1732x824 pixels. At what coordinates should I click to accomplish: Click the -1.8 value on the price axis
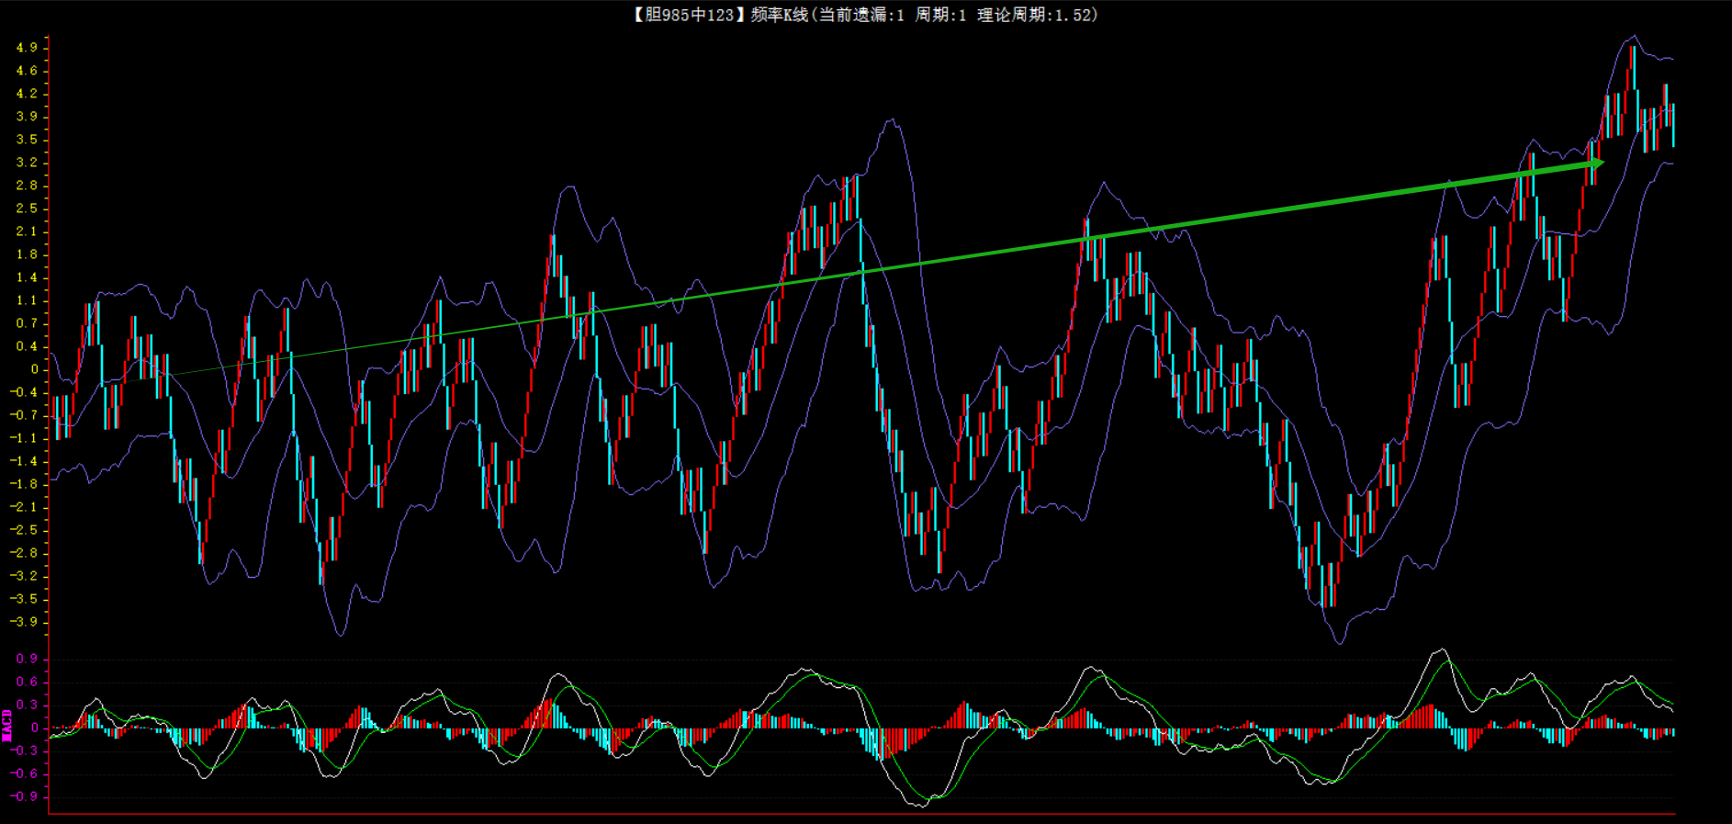click(25, 484)
